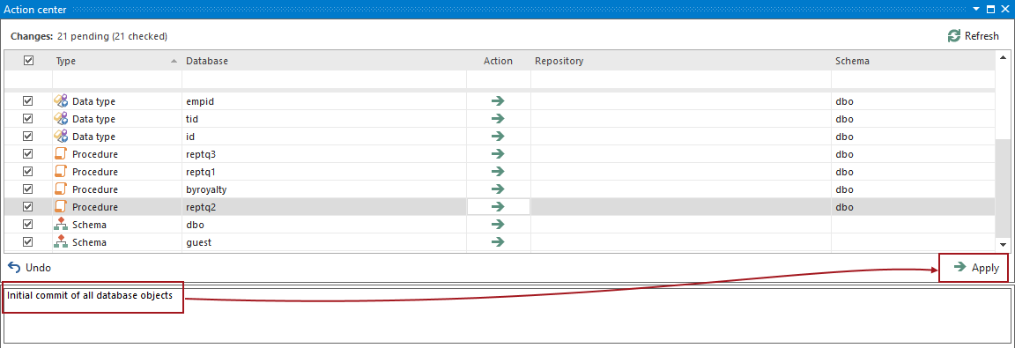Sort by the Schema column header
Screen dimensions: 1015x348
pyautogui.click(x=913, y=61)
